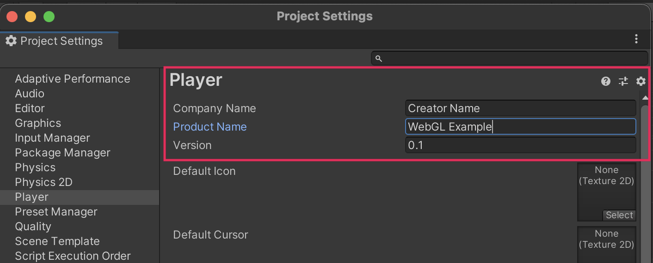This screenshot has width=653, height=263.
Task: Open the three-dot window options menu
Action: [x=636, y=39]
